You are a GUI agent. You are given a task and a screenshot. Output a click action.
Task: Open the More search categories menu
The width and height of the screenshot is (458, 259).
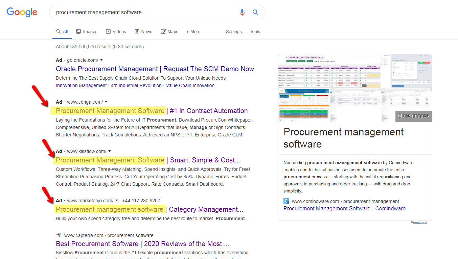193,31
